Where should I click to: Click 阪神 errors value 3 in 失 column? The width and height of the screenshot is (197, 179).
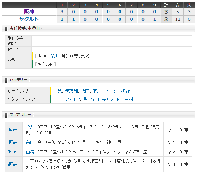point(189,12)
